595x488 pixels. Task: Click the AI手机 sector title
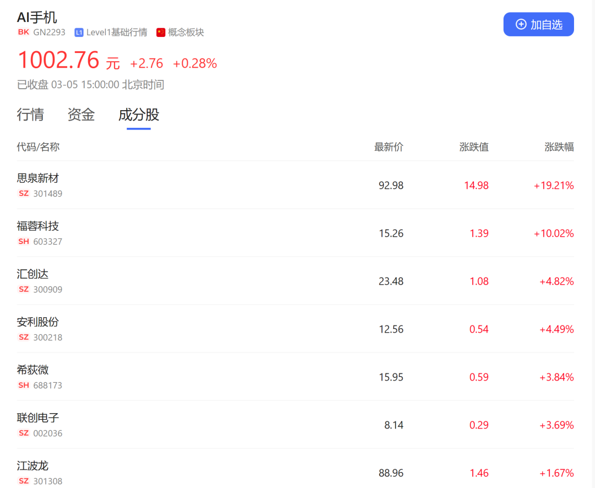[x=37, y=18]
